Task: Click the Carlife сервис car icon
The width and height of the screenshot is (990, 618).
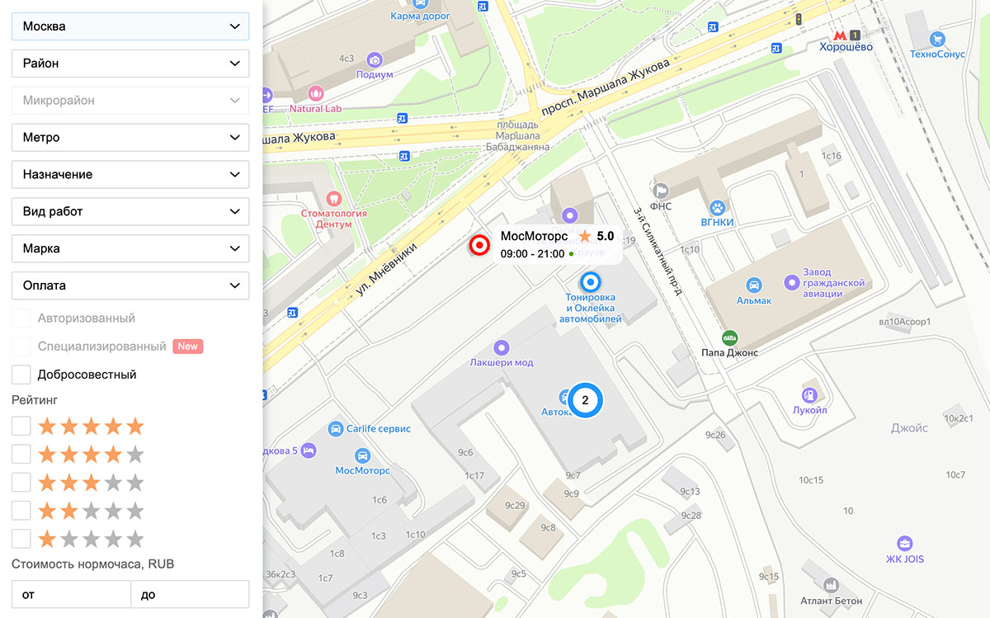Action: point(336,428)
